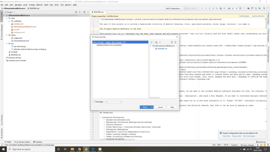This screenshot has height=152, width=270.
Task: Click Expand All icon in Push Commits dialog
Action: [x=172, y=42]
